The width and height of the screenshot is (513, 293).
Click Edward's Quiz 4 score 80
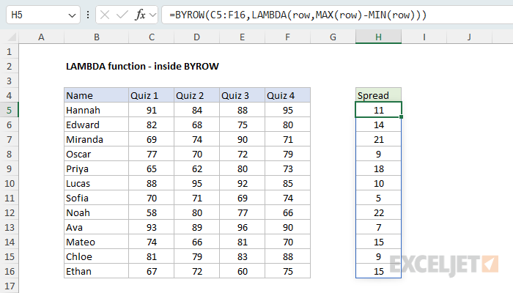[x=287, y=125]
